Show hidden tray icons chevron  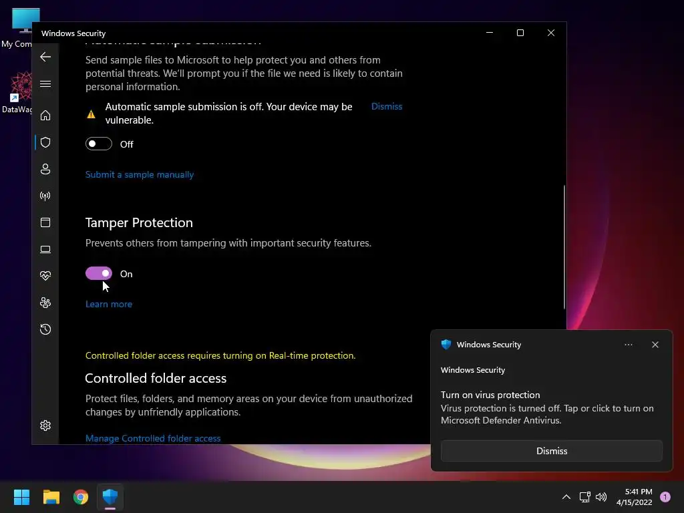566,497
